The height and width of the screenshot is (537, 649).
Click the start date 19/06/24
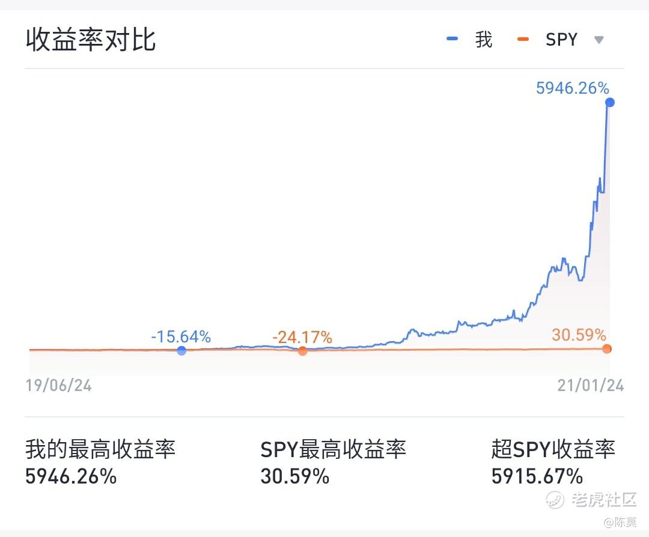[59, 386]
